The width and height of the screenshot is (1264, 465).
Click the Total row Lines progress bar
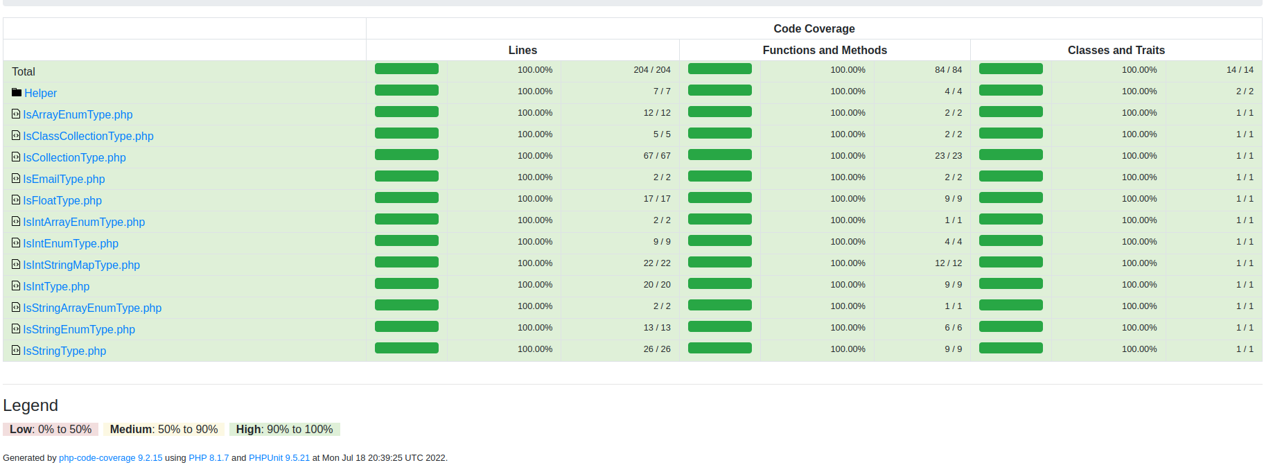pos(407,69)
